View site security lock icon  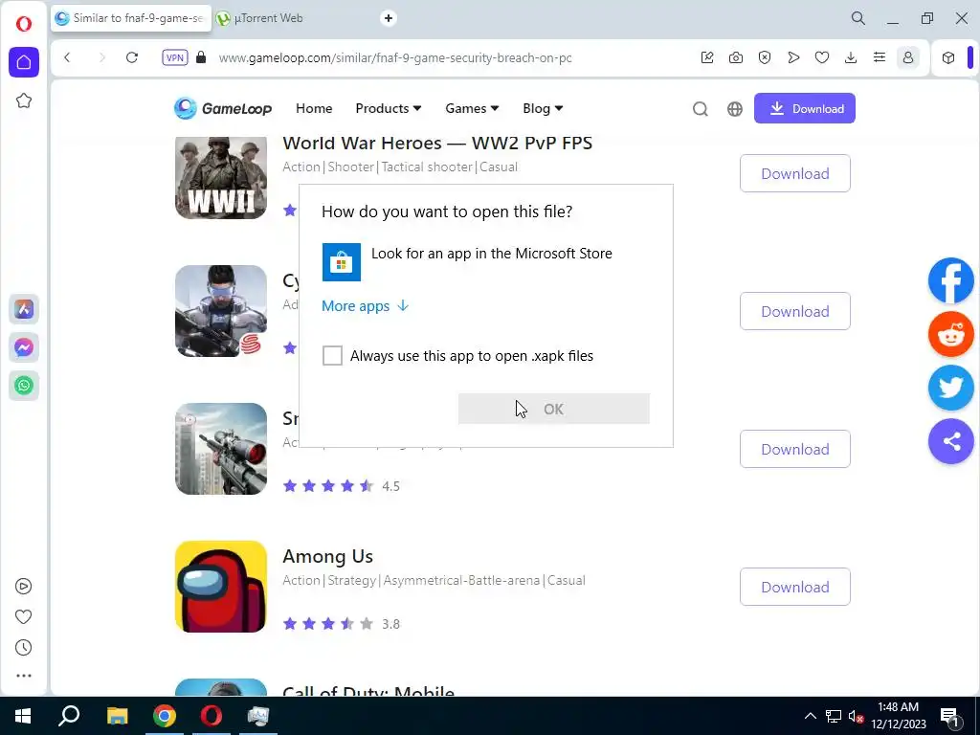click(x=201, y=57)
